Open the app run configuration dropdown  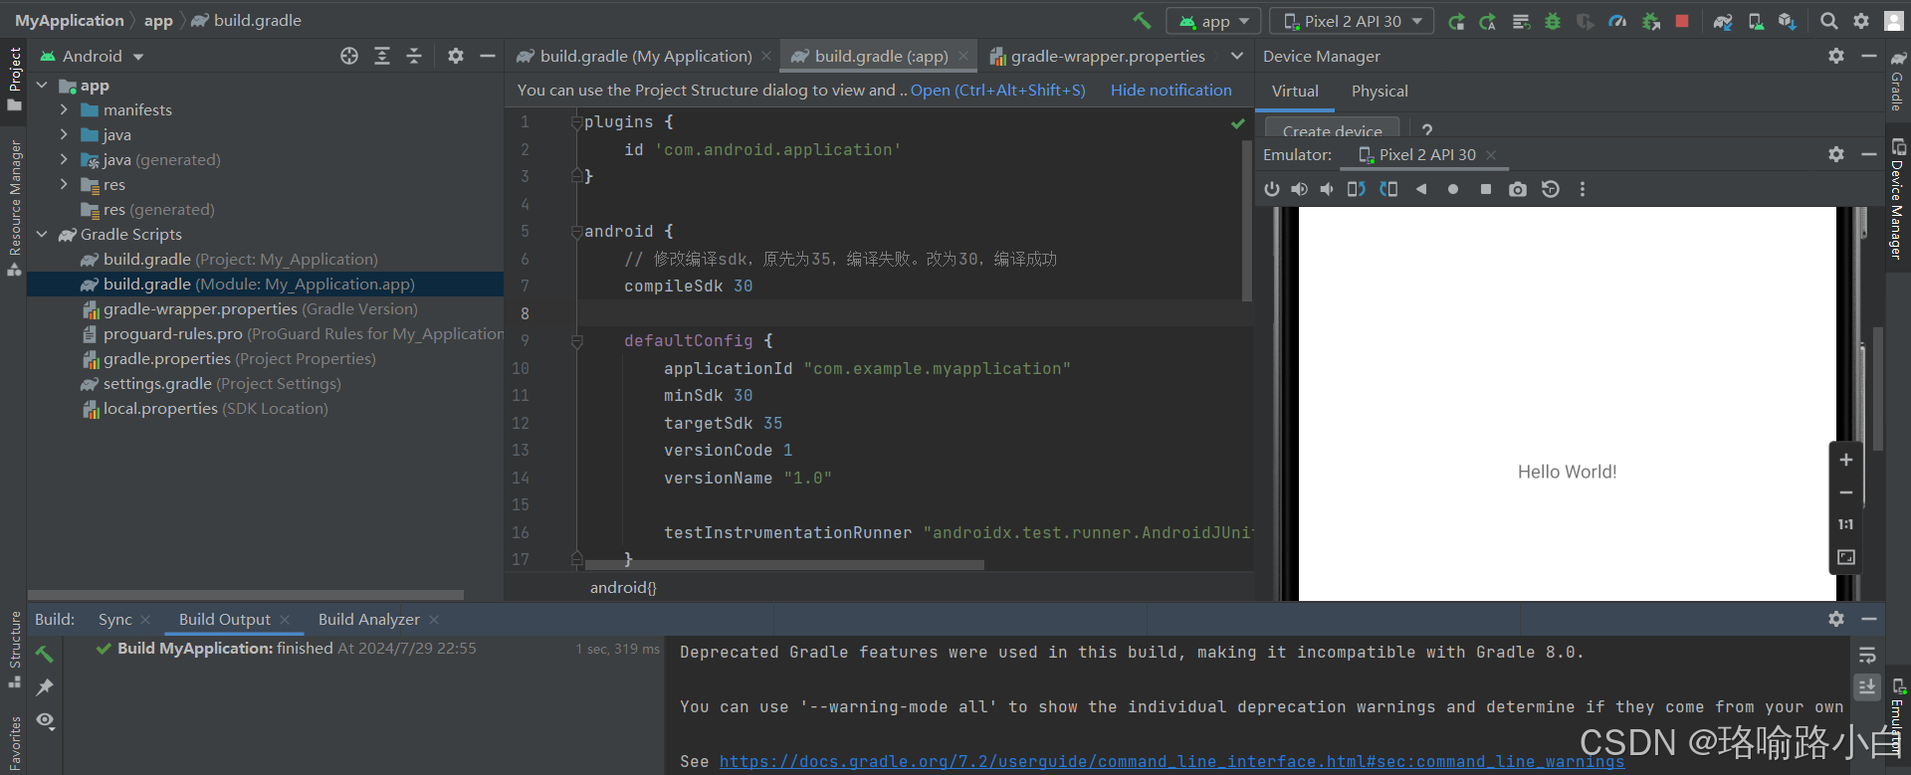(x=1213, y=21)
